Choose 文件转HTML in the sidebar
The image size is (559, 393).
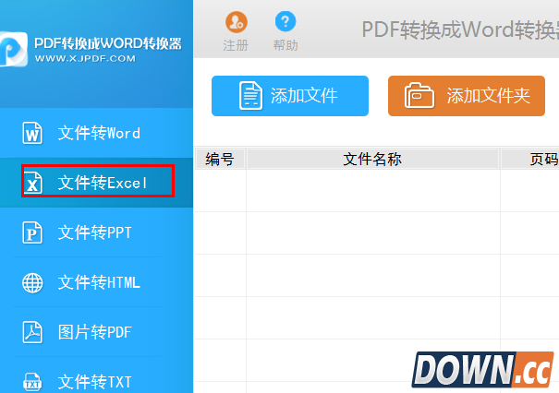point(96,282)
